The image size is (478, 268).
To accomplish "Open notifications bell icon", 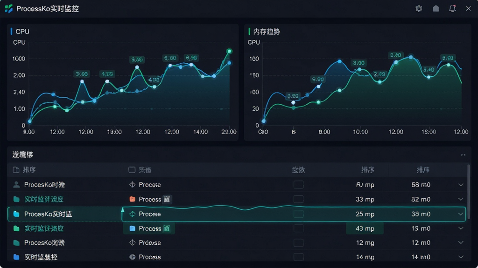I will [452, 8].
